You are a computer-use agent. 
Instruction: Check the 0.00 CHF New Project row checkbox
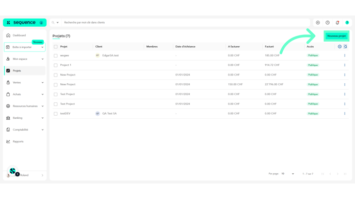click(x=56, y=75)
